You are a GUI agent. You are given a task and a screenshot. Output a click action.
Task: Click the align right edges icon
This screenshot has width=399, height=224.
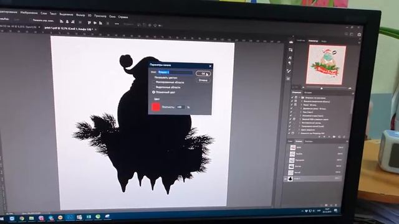pos(73,22)
